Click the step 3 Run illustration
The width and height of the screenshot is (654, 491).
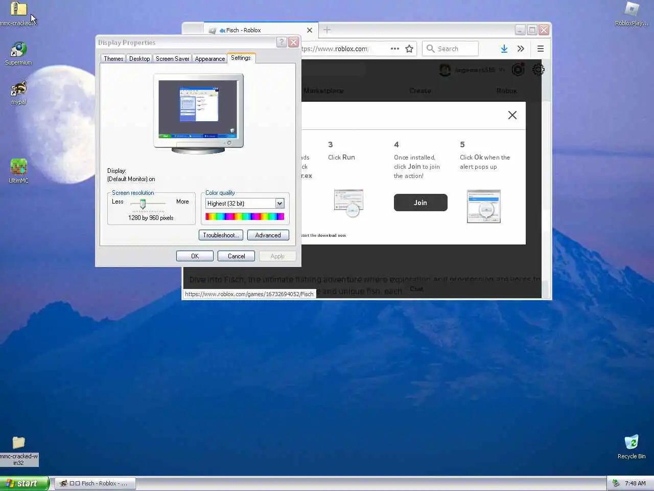[349, 203]
